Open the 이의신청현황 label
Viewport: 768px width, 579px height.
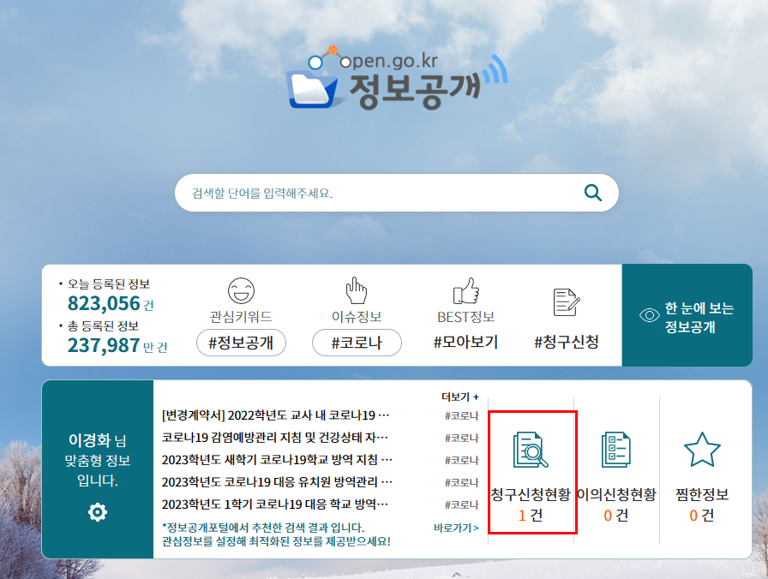coord(616,494)
